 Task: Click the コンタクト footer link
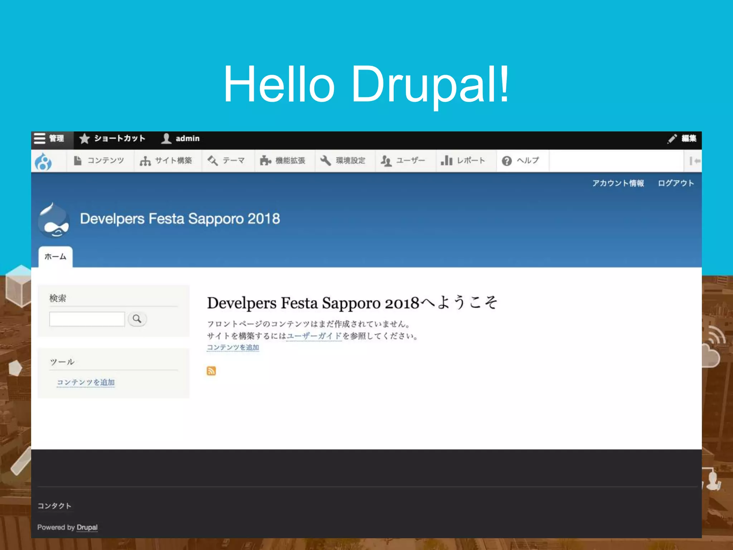coord(54,506)
